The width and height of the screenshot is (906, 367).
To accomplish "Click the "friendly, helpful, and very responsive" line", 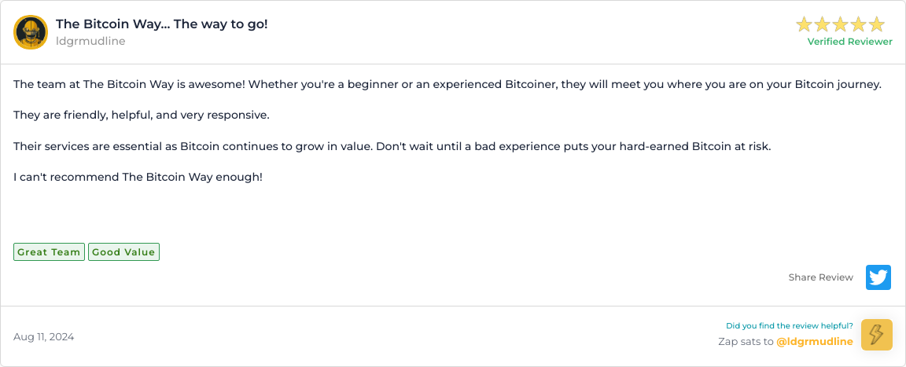I will (142, 116).
